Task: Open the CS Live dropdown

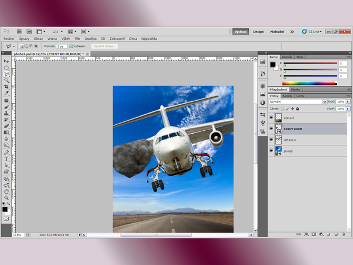Action: click(x=315, y=32)
